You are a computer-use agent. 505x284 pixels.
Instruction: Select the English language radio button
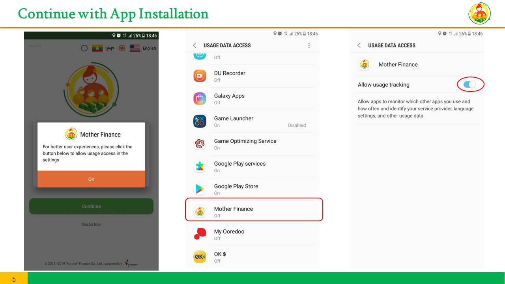(x=122, y=48)
